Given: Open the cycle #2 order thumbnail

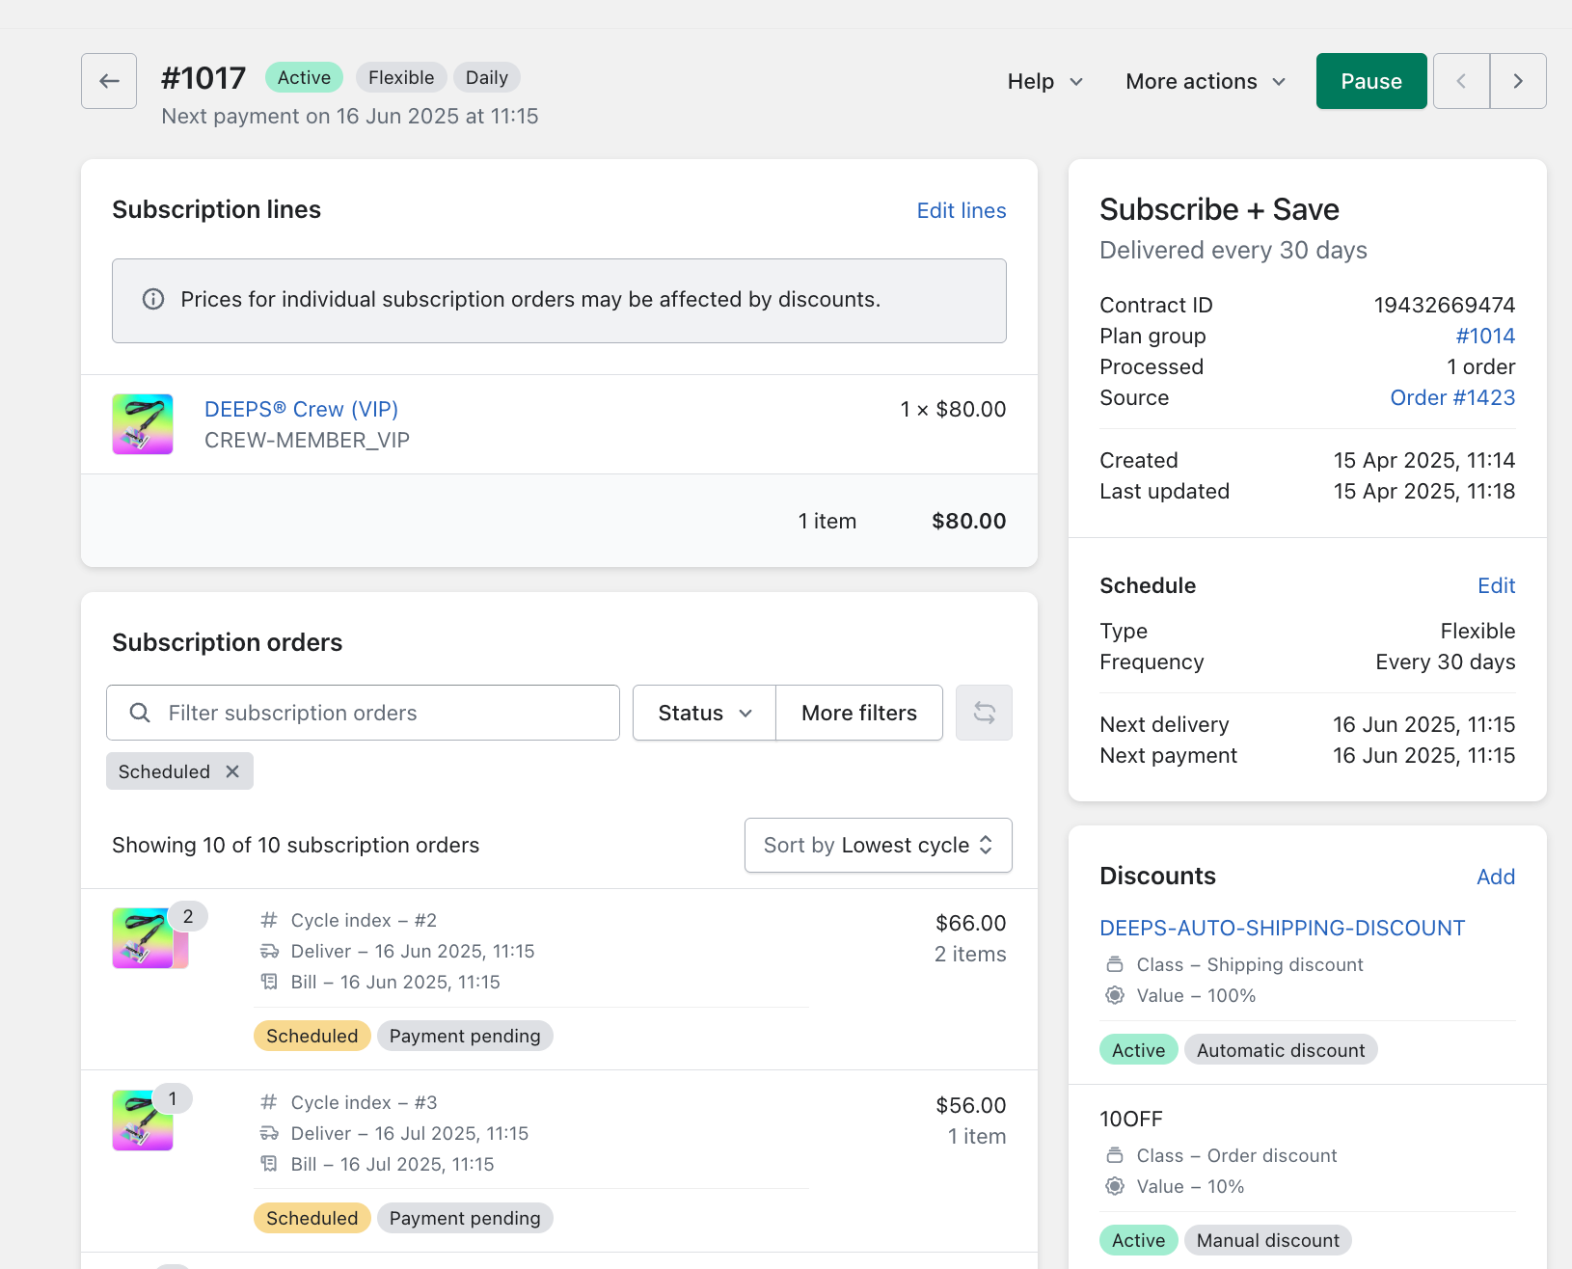Looking at the screenshot, I should (x=144, y=937).
